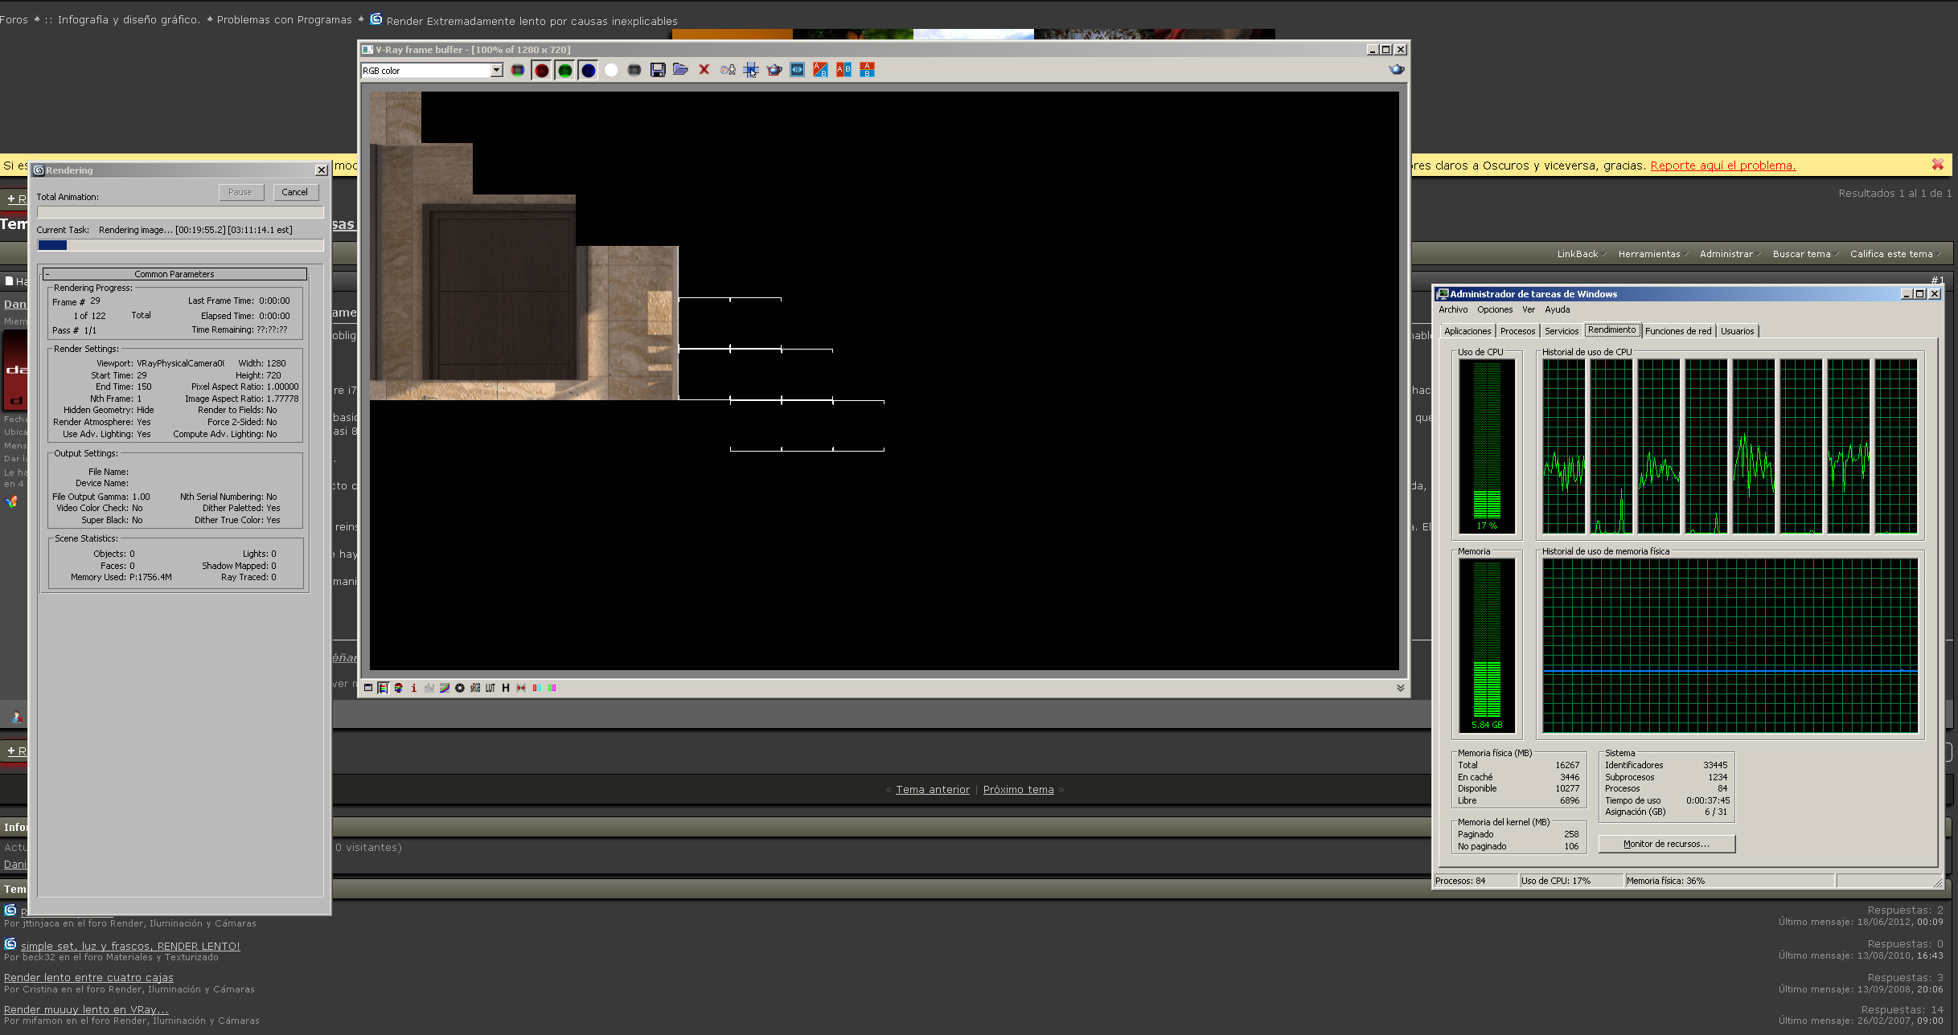Viewport: 1958px width, 1035px height.
Task: Toggle the green channel button
Action: click(x=564, y=70)
